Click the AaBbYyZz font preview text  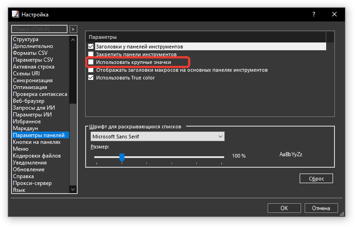[290, 154]
